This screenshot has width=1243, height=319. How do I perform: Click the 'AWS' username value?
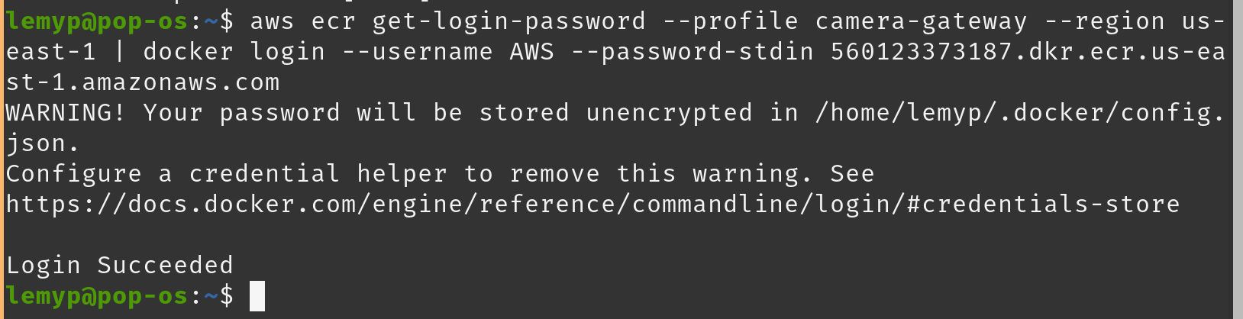coord(532,52)
